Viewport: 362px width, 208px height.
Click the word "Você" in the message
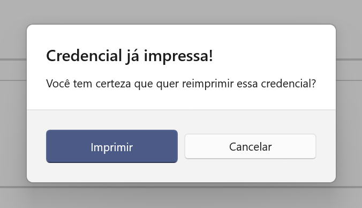click(x=58, y=84)
